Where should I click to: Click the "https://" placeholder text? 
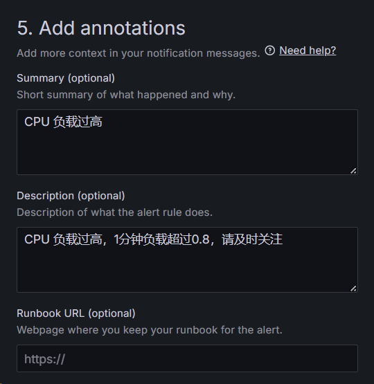click(x=44, y=359)
